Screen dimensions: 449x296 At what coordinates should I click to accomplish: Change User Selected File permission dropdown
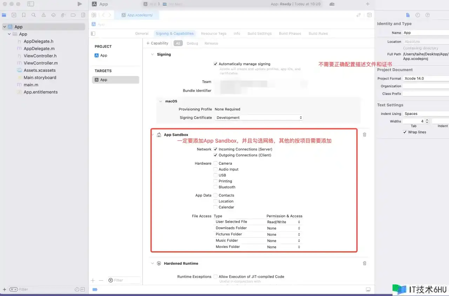[284, 222]
